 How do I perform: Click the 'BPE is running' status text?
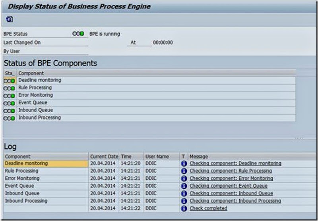click(105, 34)
